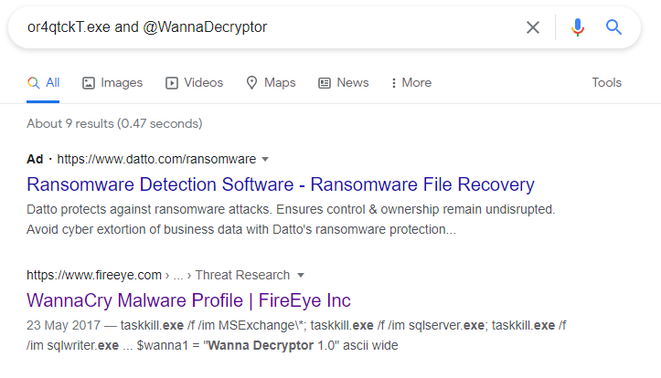This screenshot has height=378, width=661.
Task: Click the fireeye.com result URL
Action: coord(94,276)
